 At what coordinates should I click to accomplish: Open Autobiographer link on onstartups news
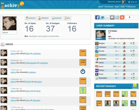(x=31, y=63)
